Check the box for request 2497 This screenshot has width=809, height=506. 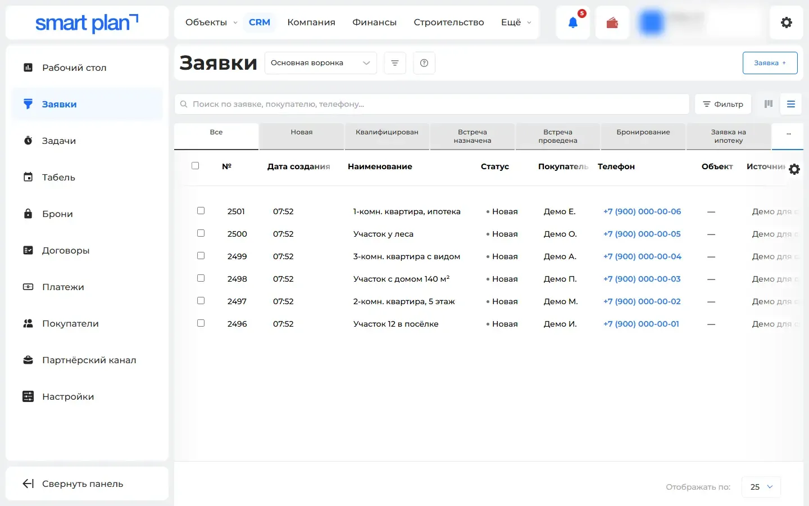point(201,301)
